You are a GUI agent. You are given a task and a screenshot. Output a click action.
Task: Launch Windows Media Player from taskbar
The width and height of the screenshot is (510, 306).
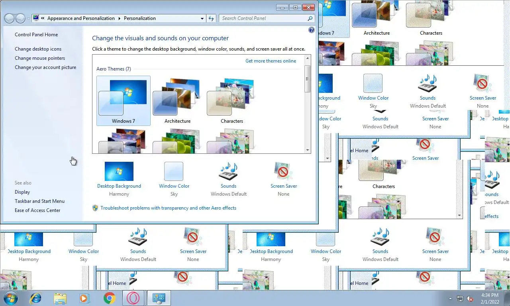pos(84,298)
